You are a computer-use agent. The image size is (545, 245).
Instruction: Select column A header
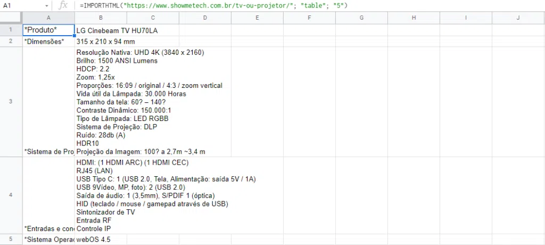(48, 18)
